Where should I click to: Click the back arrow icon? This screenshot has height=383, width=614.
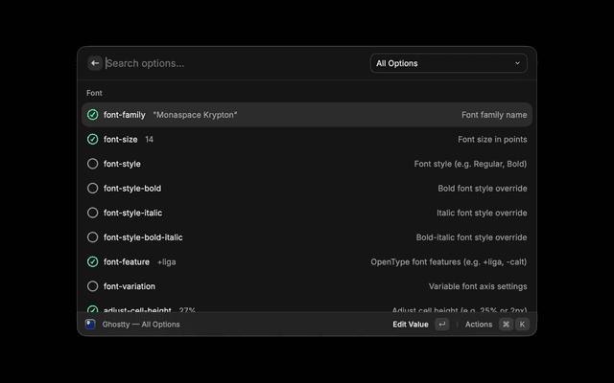coord(95,63)
